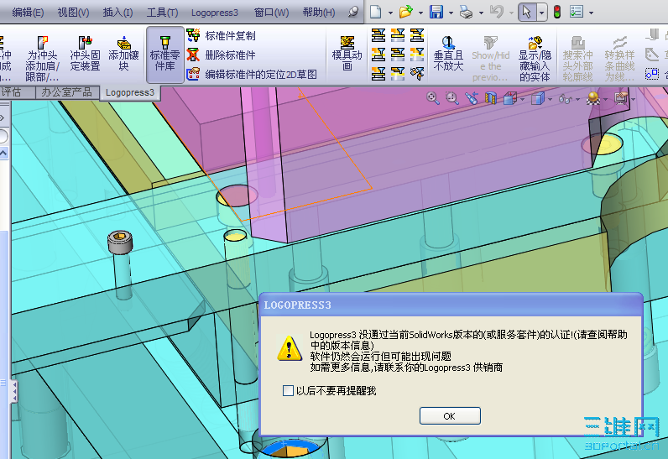Screen dimensions: 668x459
Task: Click 编辑标准件的定位2D草图
Action: coord(252,75)
